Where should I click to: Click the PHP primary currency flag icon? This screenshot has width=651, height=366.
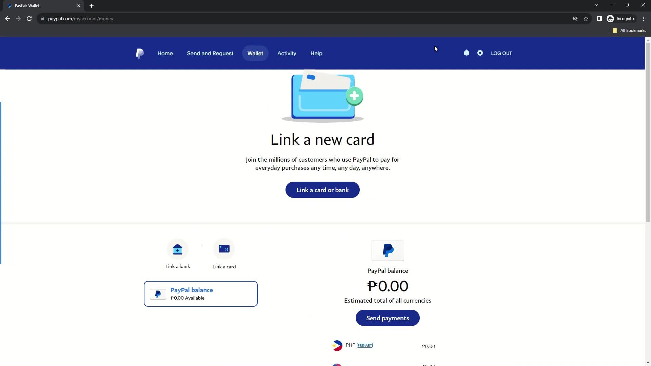tap(337, 345)
